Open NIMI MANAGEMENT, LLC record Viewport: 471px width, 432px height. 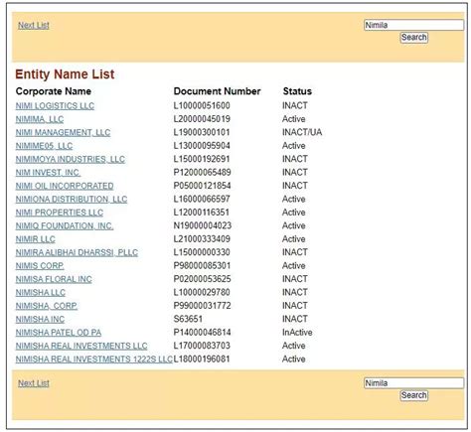63,132
